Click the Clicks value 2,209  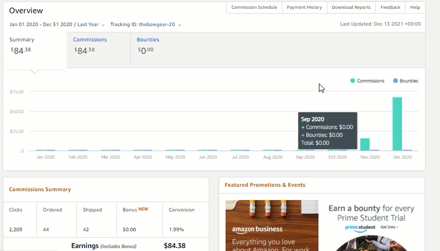tap(15, 230)
